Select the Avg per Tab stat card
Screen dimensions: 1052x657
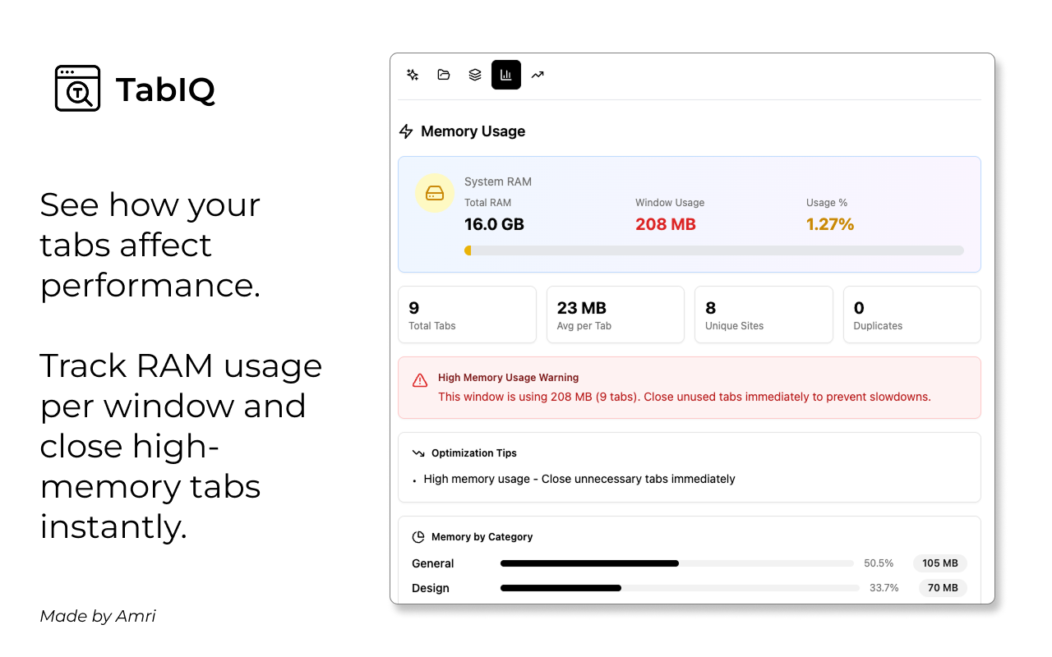click(x=615, y=315)
